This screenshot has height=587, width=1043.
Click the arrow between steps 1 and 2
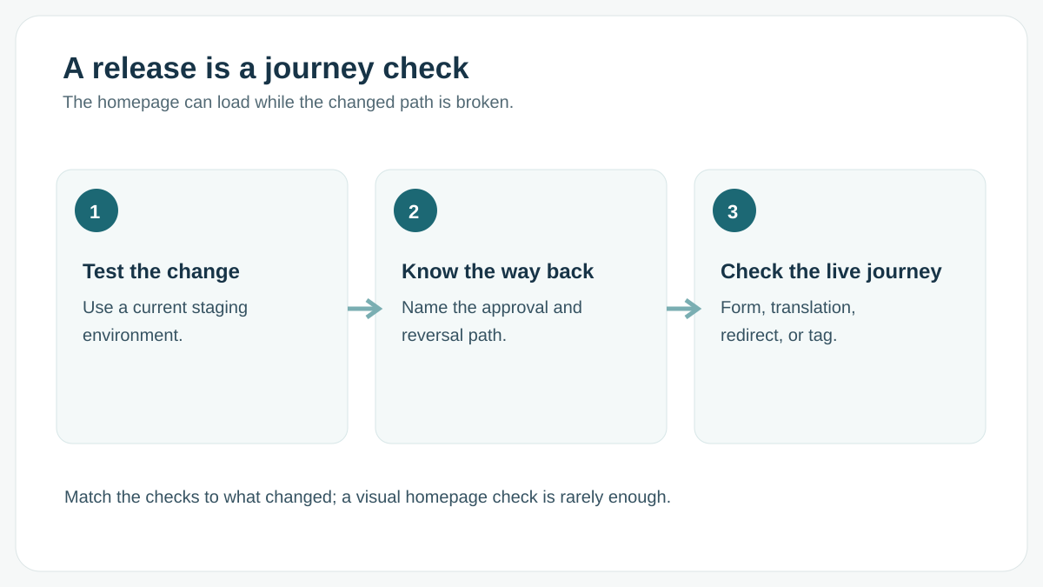click(365, 309)
